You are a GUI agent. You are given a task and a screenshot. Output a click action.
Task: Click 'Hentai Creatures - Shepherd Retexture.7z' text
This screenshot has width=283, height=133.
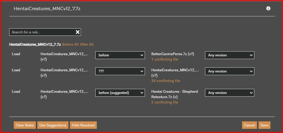click(175, 94)
